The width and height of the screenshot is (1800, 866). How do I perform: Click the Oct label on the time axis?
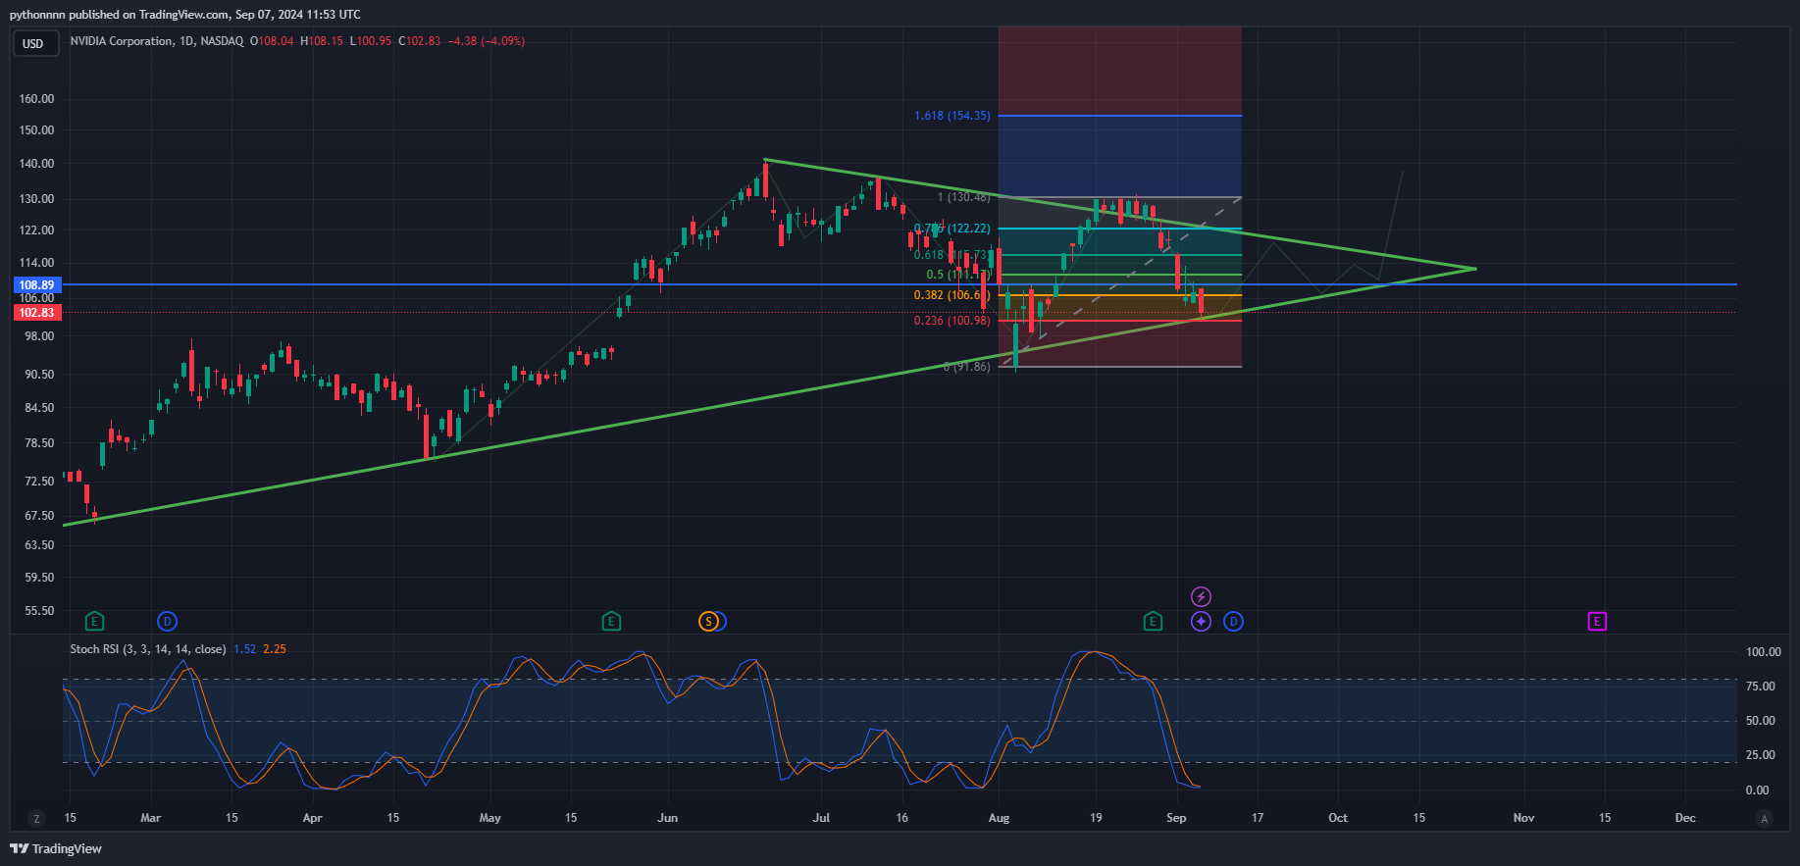coord(1337,818)
